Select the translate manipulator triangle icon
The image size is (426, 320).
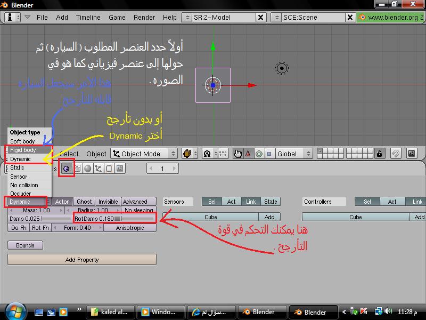(x=248, y=154)
